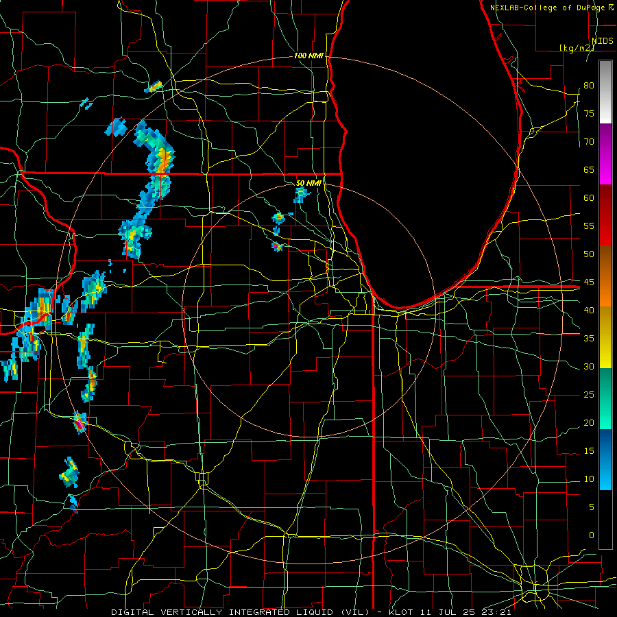Pick the blue segment of the color bar
This screenshot has width=617, height=617.
(x=605, y=459)
